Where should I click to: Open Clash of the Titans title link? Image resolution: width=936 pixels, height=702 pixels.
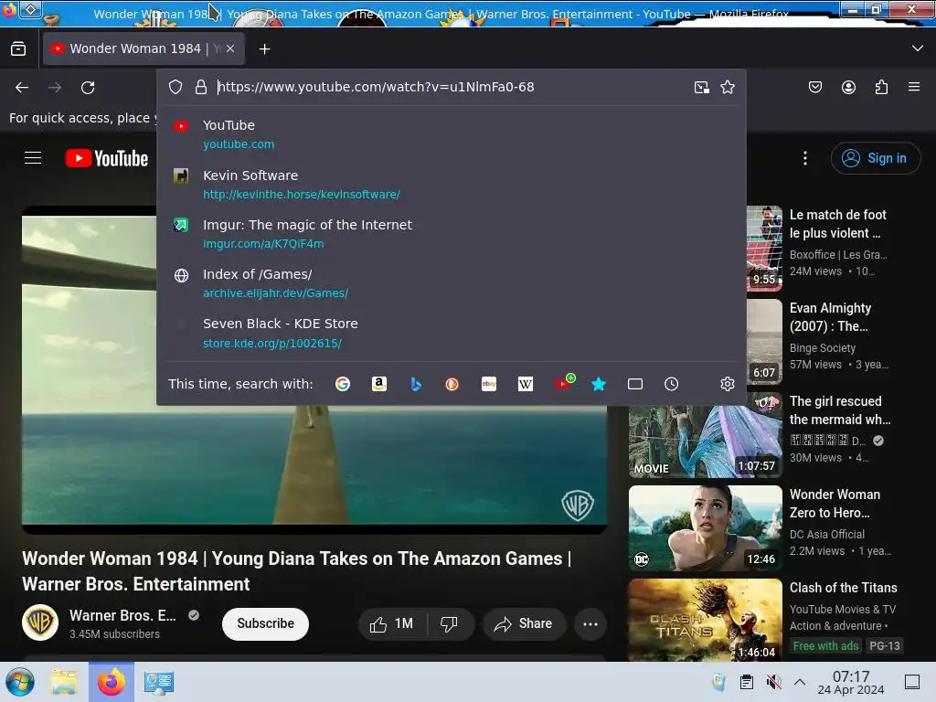(x=843, y=588)
